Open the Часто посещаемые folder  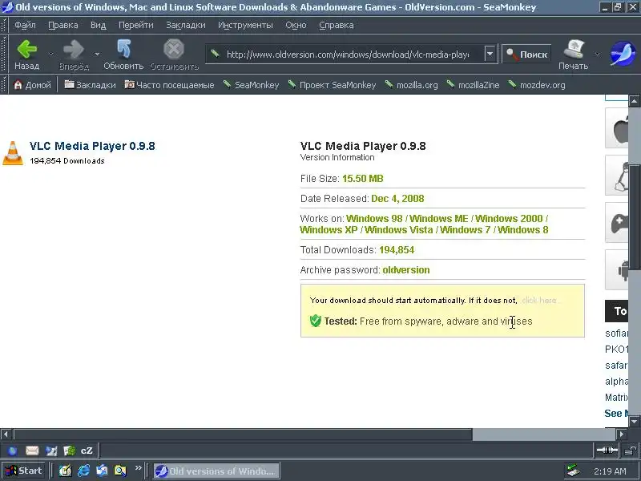pyautogui.click(x=169, y=85)
